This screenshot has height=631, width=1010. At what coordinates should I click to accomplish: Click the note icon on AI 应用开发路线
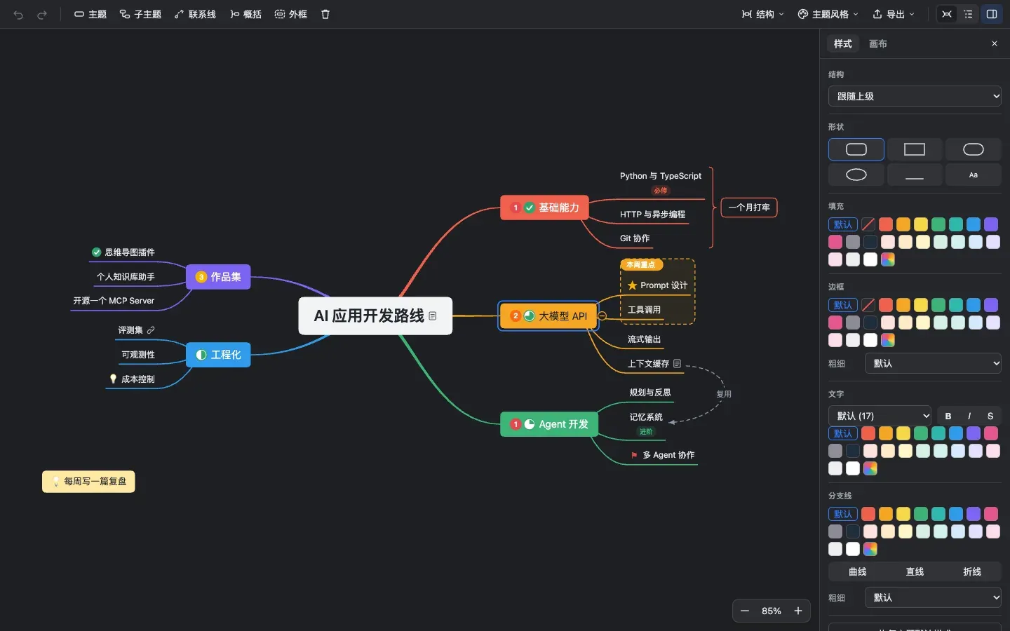pos(433,316)
